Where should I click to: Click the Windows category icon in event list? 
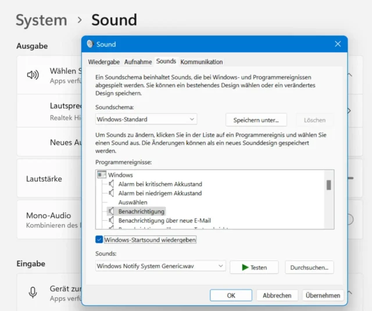tap(102, 174)
